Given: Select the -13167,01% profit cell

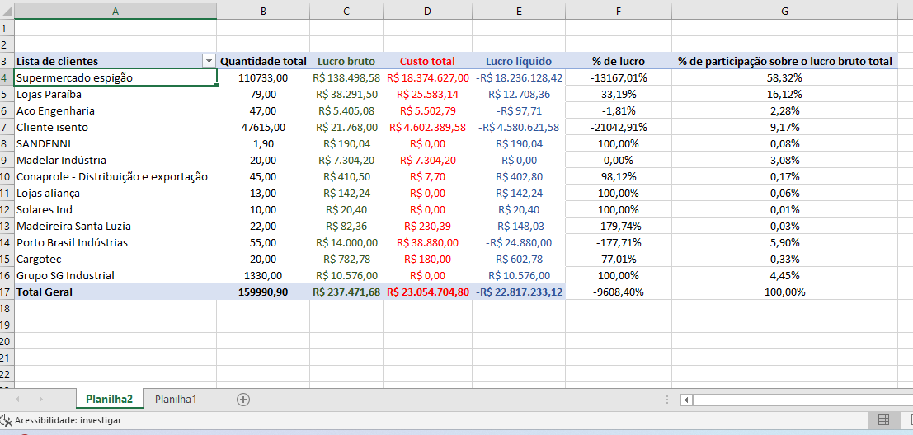Looking at the screenshot, I should click(619, 77).
